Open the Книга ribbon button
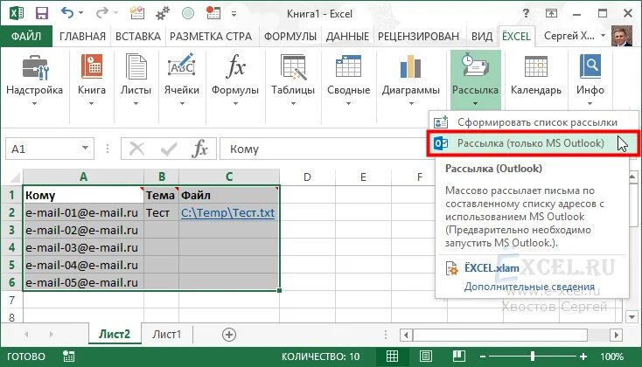The width and height of the screenshot is (642, 367). [92, 80]
